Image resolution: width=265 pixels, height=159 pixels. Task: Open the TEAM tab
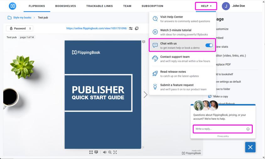click(x=127, y=6)
